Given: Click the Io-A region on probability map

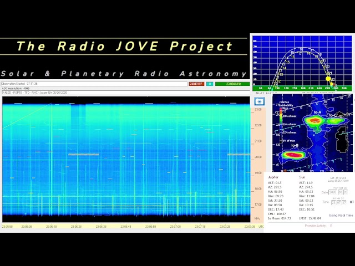Looking at the screenshot, I should [x=314, y=120].
